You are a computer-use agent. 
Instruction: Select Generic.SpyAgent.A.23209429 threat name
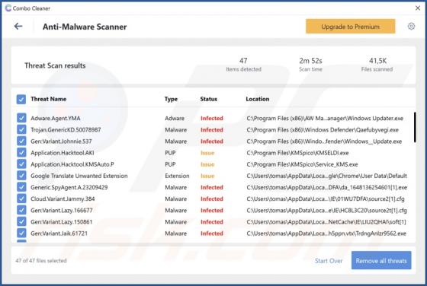coord(69,187)
